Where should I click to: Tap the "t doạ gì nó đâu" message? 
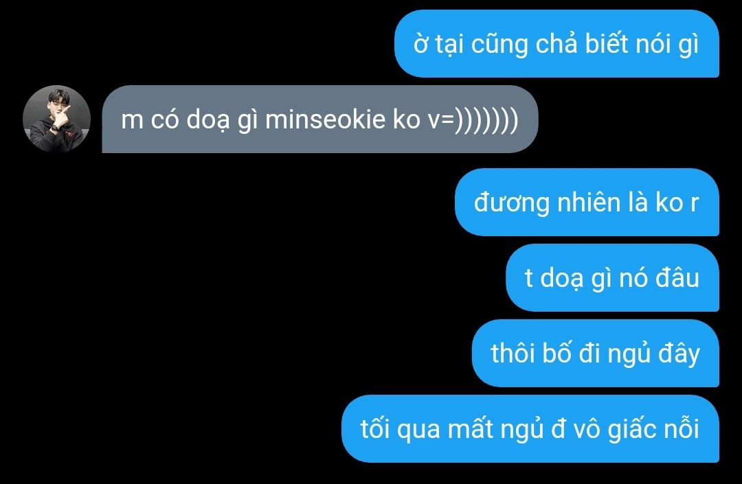[612, 277]
